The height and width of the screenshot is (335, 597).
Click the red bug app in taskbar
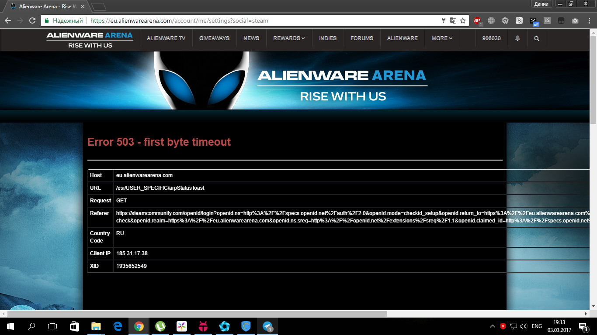click(x=203, y=326)
